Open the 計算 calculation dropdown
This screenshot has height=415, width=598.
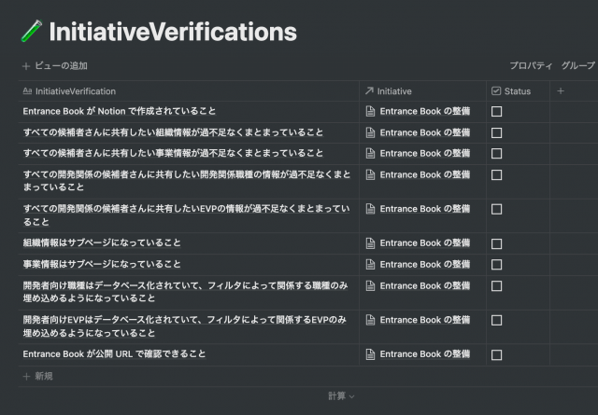coord(341,396)
